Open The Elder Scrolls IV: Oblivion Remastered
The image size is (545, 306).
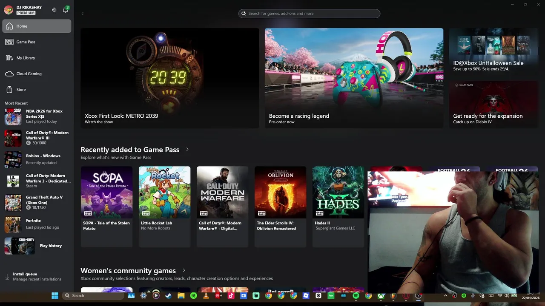coord(280,207)
